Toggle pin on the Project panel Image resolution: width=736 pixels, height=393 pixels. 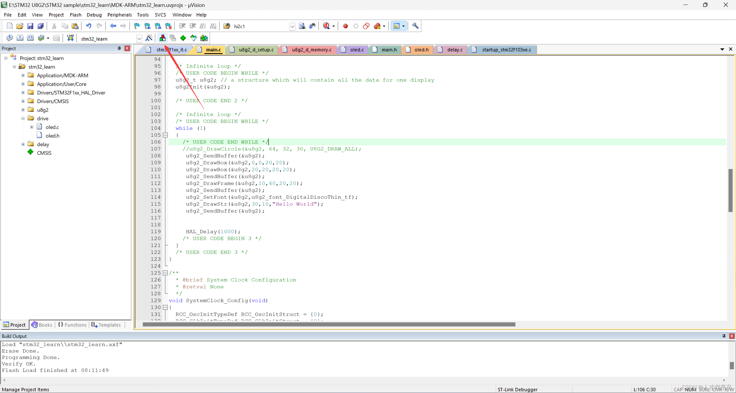click(x=119, y=48)
